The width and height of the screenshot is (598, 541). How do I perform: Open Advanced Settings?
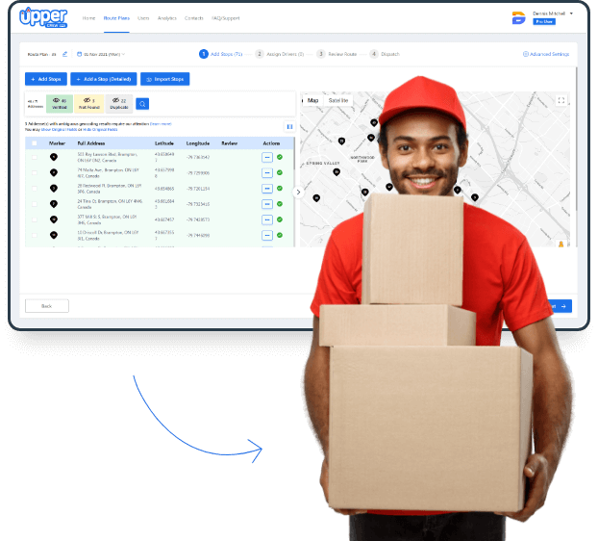click(546, 54)
